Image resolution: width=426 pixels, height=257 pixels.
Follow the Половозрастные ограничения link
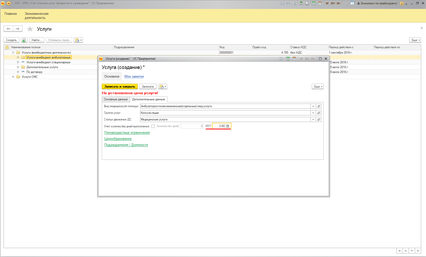coord(127,133)
